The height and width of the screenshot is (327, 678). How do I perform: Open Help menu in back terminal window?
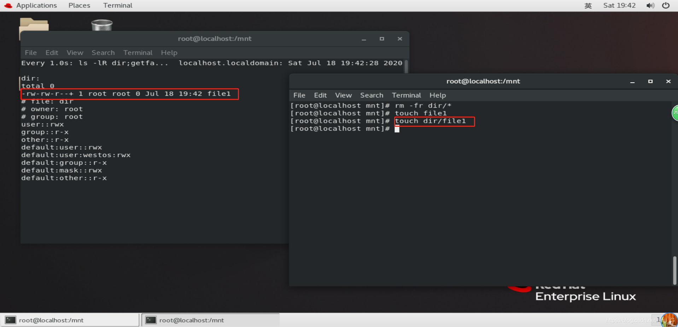coord(169,53)
